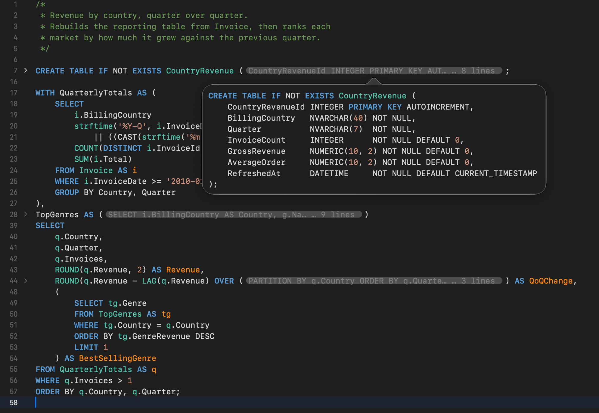
Task: Click 'WHERE i.InvoiceDate >=' on line 25
Action: (108, 181)
